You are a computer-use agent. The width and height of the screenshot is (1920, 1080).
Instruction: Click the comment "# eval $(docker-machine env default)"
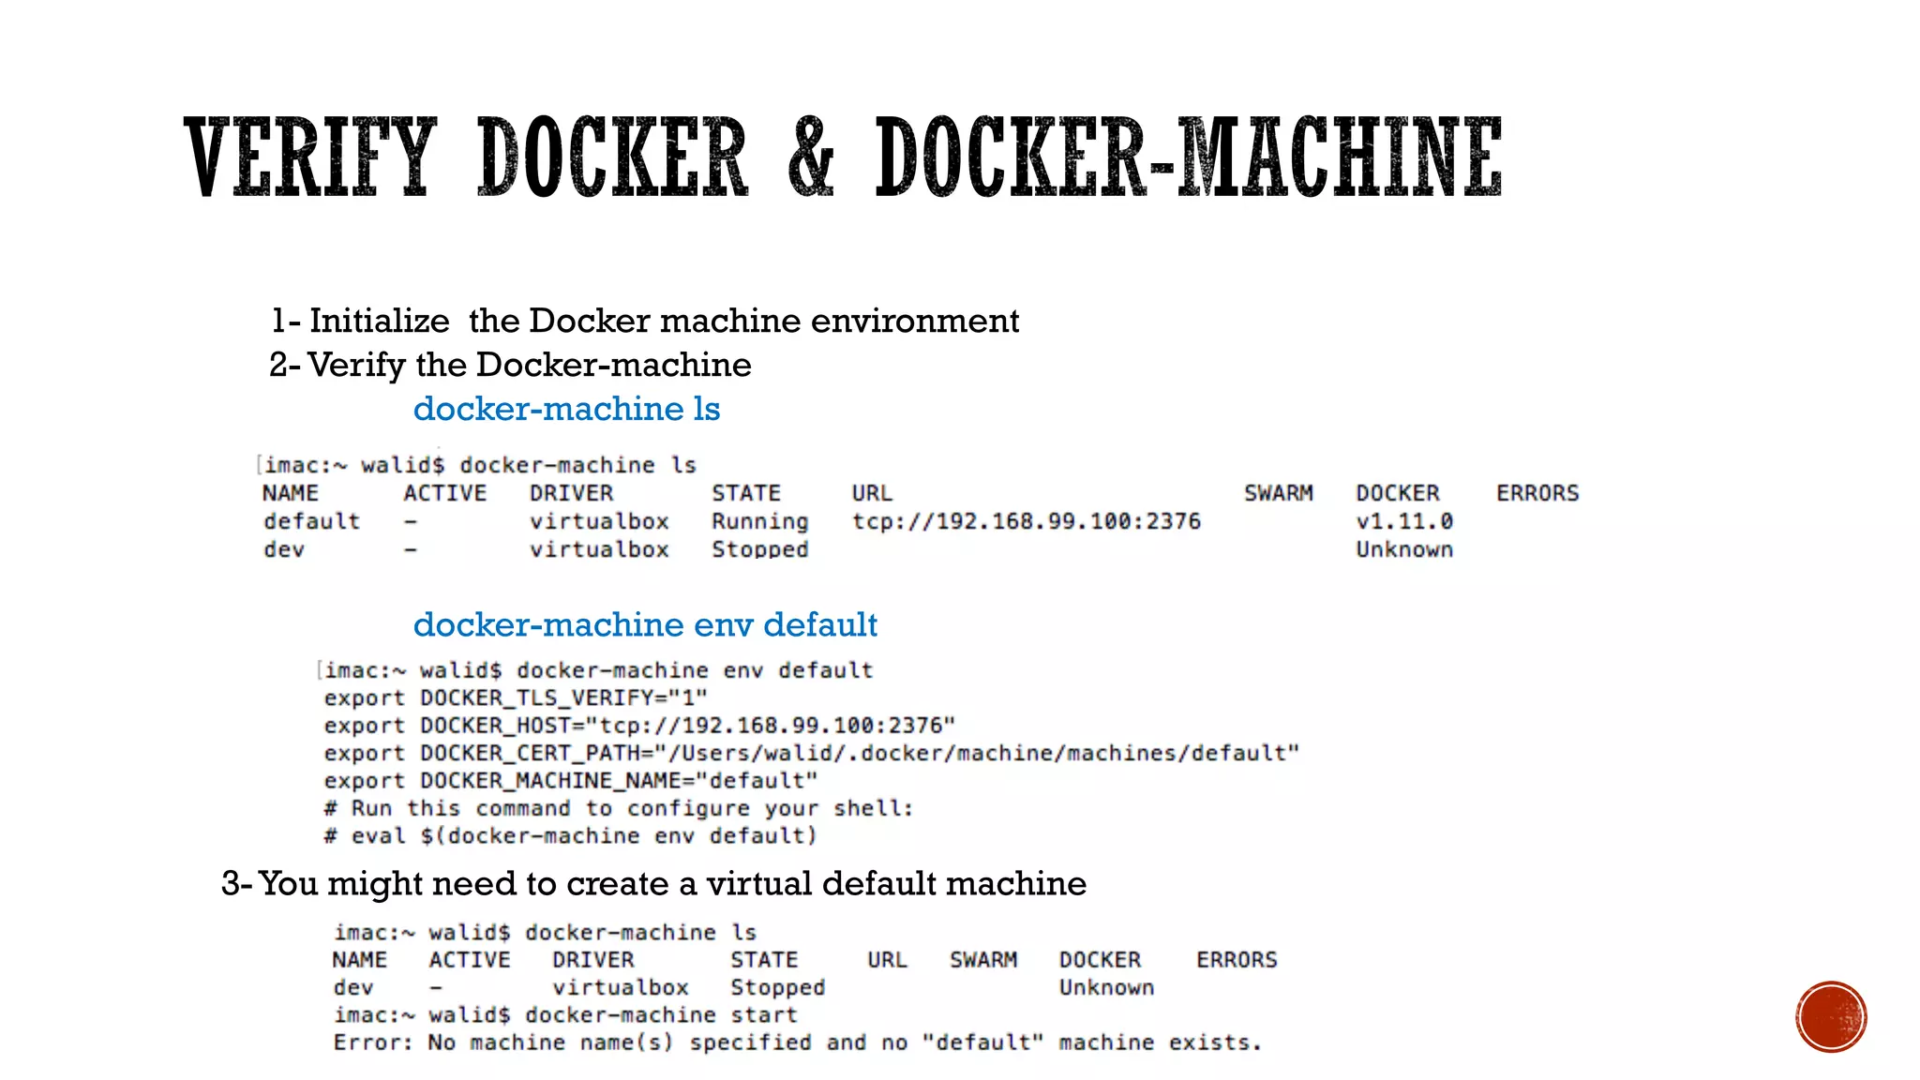[x=571, y=836]
